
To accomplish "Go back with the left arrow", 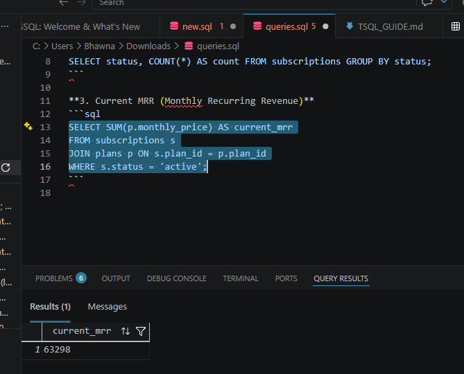I will (63, 3).
